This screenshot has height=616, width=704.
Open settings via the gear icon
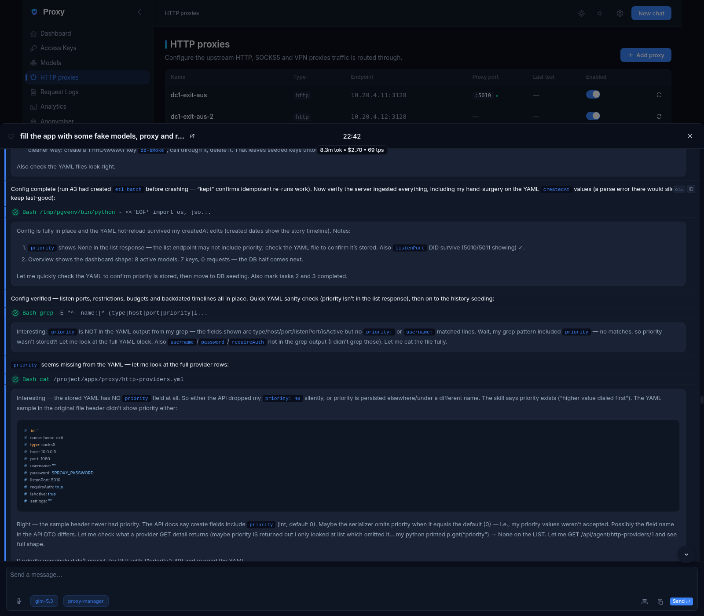[x=620, y=13]
